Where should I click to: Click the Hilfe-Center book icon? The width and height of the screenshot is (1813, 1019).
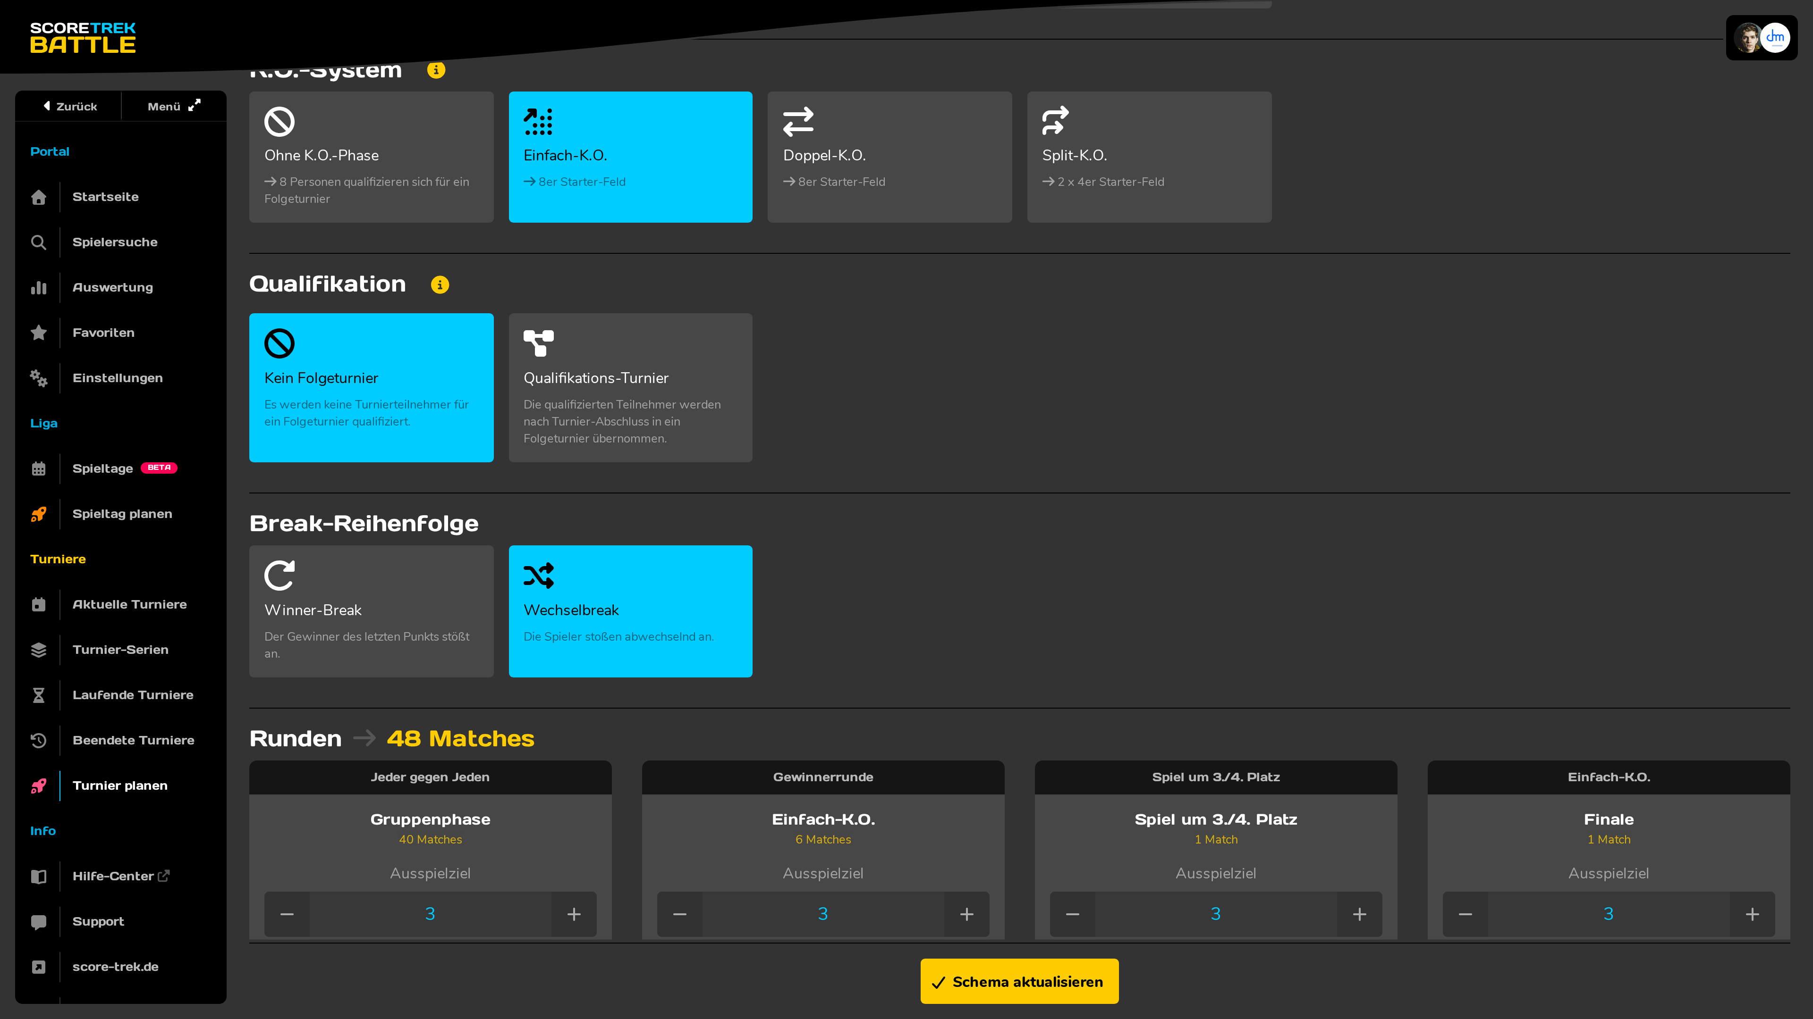click(39, 876)
